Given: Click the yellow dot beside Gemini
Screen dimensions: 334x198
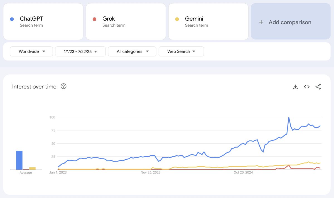Looking at the screenshot, I should click(177, 19).
